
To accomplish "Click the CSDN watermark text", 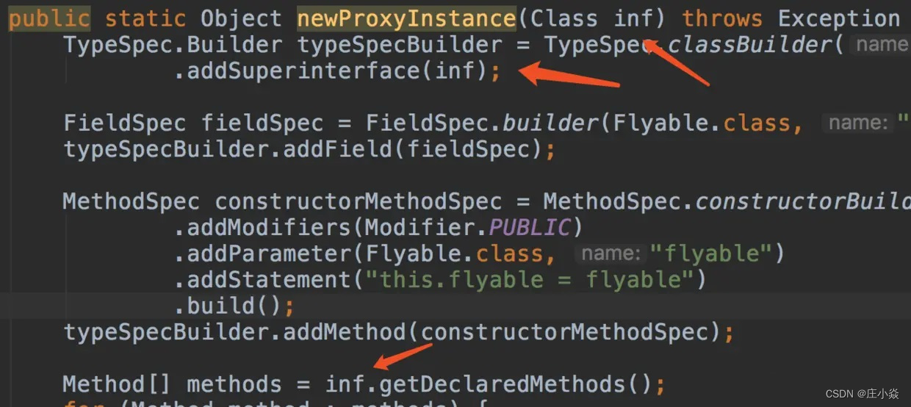I will click(862, 395).
